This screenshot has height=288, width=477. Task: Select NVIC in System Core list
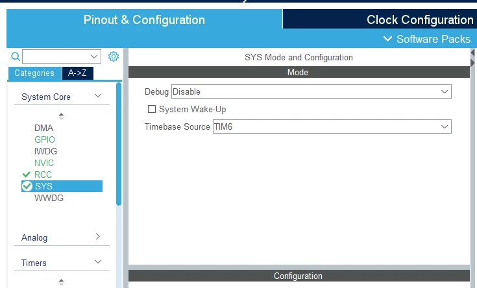coord(44,163)
